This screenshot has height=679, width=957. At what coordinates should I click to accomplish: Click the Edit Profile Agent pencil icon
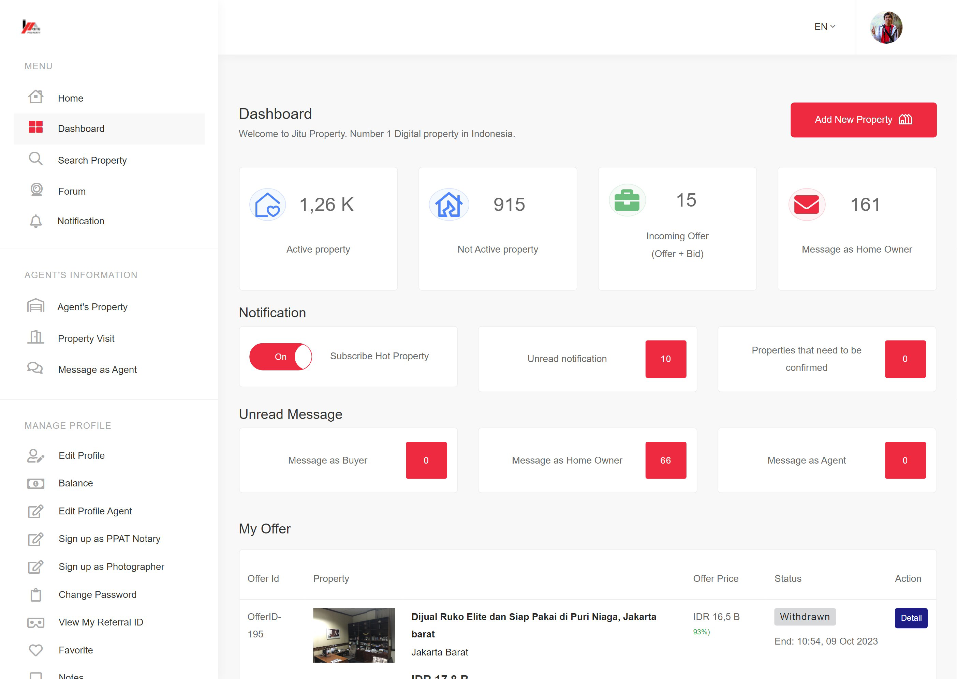[x=35, y=511]
